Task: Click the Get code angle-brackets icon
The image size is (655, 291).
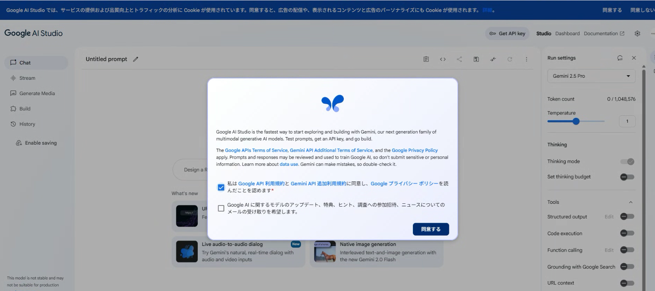Action: (443, 59)
